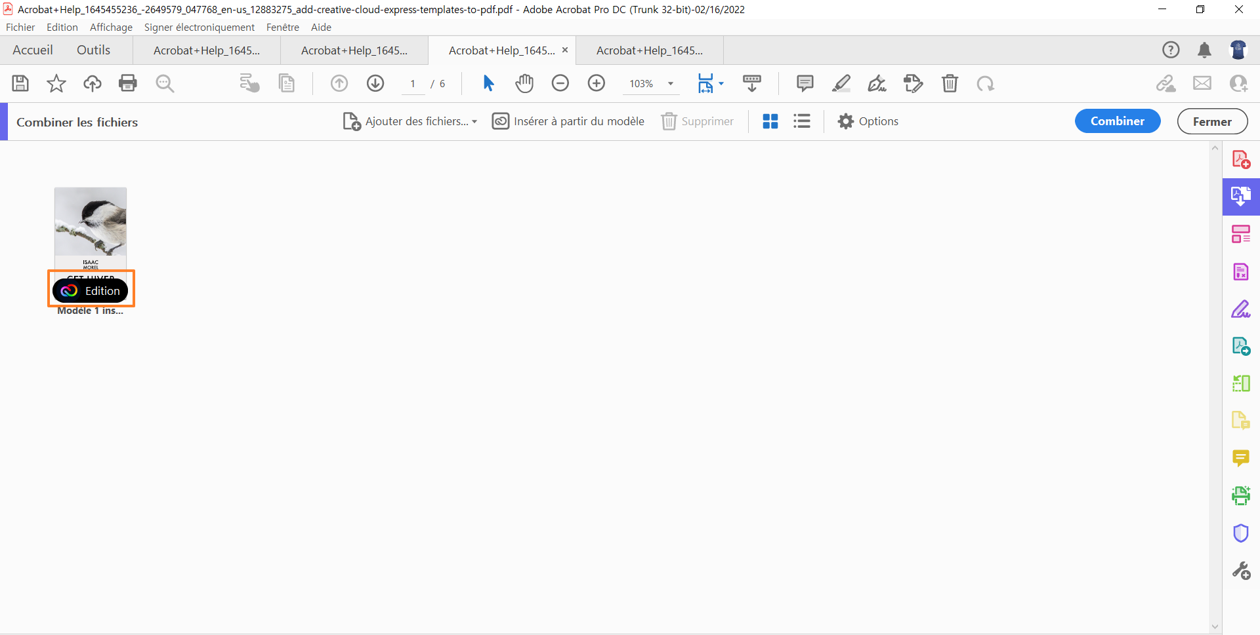Image resolution: width=1260 pixels, height=635 pixels.
Task: Open the search magnifier tool
Action: (165, 83)
